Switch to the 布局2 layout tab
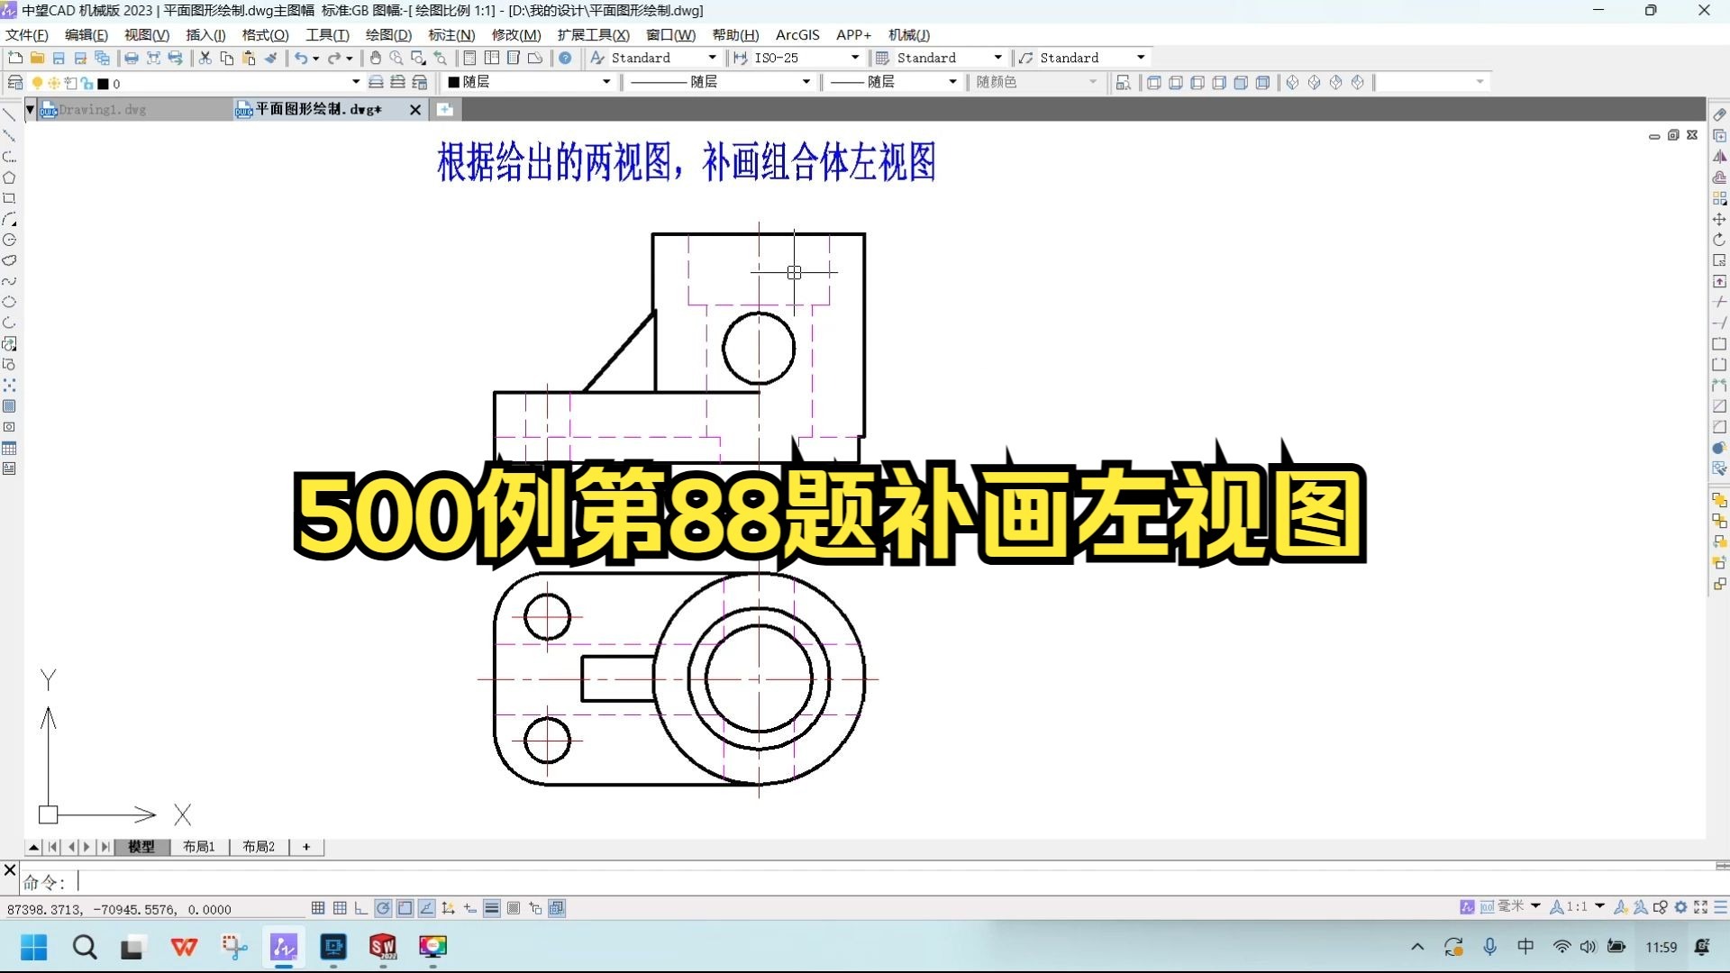This screenshot has height=973, width=1730. pyautogui.click(x=259, y=847)
